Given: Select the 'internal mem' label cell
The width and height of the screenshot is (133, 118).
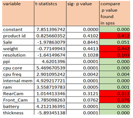Looking at the screenshot, I should (18, 81).
